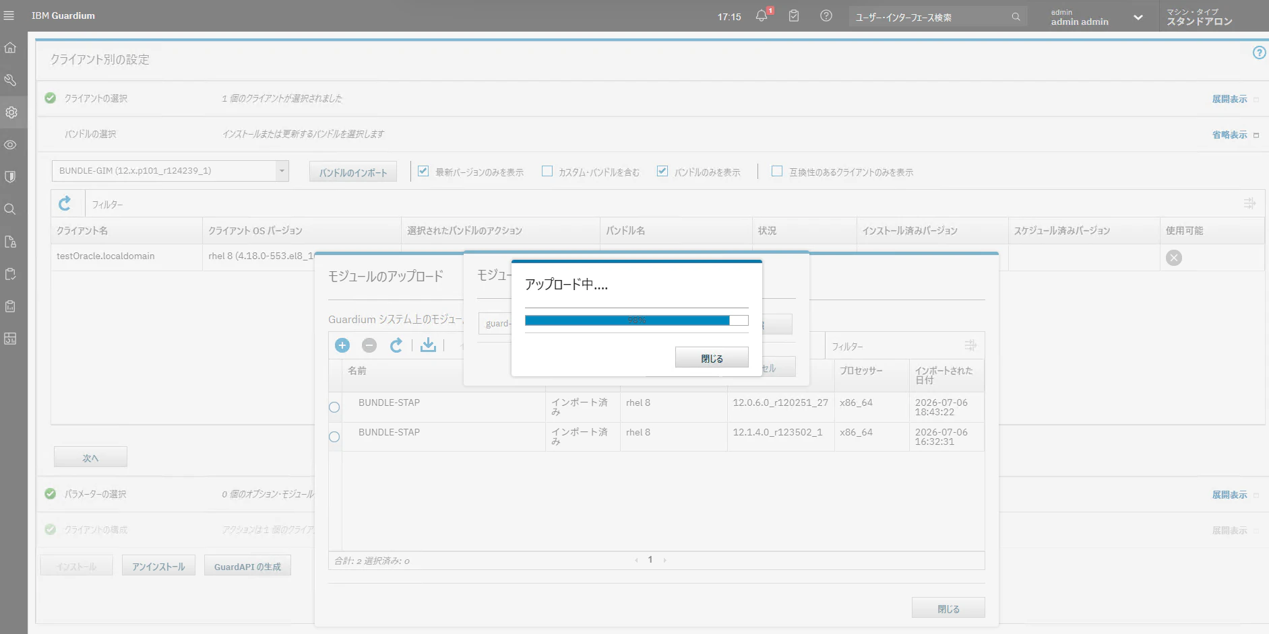Close the アップロード中 progress dialog
The image size is (1269, 634).
coord(712,357)
